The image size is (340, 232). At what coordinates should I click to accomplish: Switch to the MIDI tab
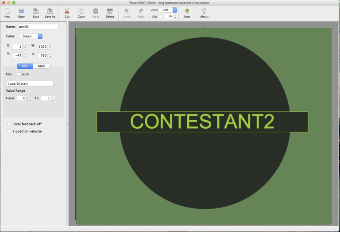[42, 66]
